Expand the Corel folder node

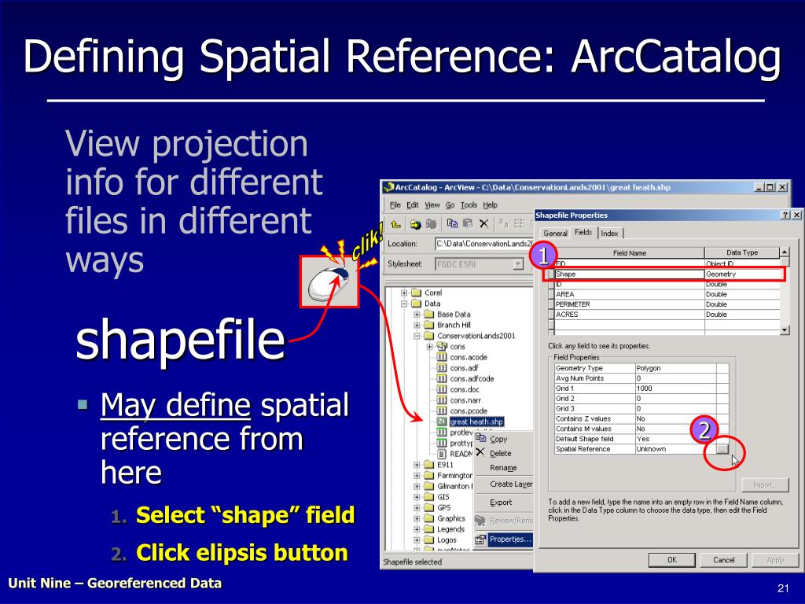(x=404, y=293)
